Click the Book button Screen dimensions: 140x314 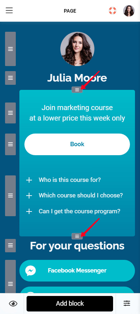coord(77,144)
